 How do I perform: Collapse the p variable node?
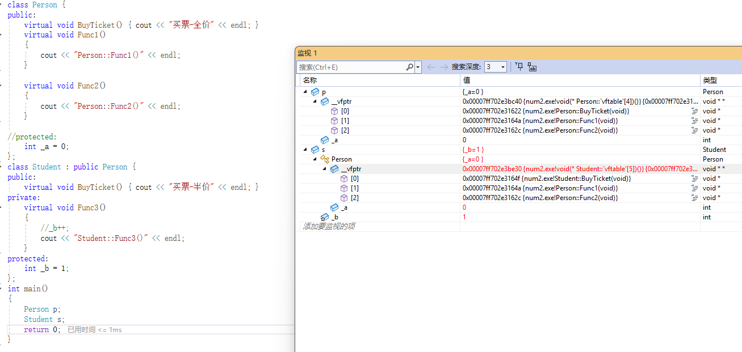305,91
